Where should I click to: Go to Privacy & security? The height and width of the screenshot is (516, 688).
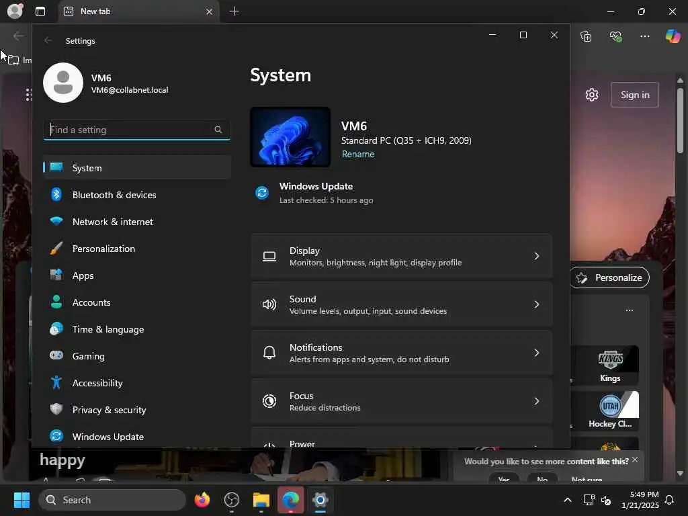coord(137,410)
